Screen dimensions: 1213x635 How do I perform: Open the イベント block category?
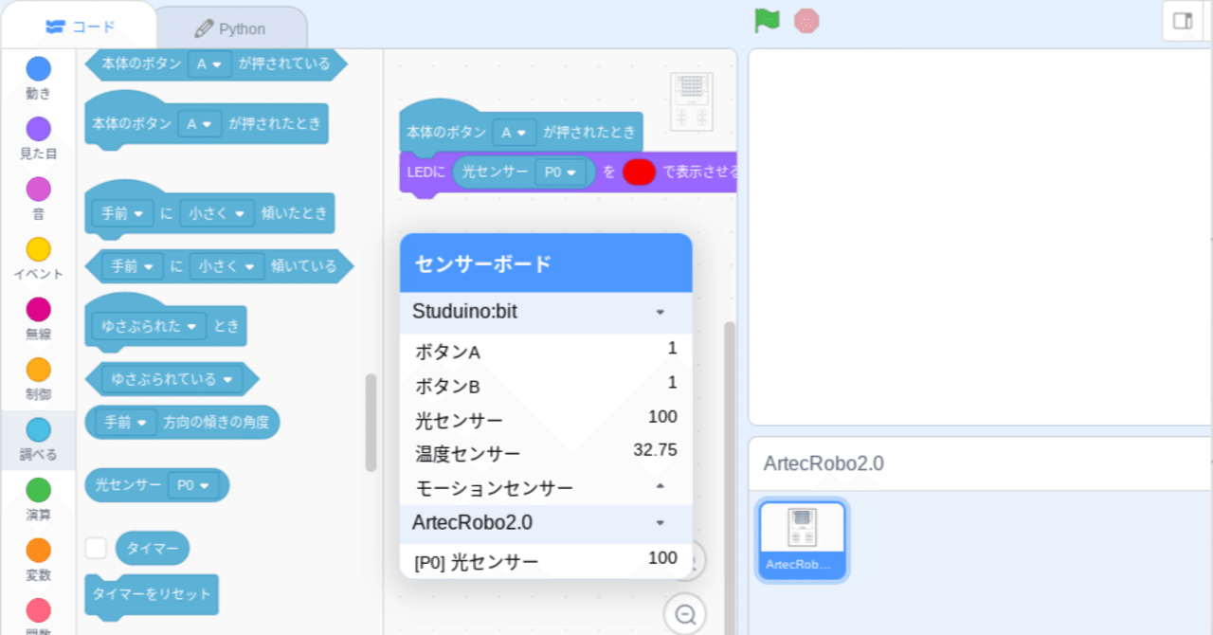coord(38,251)
